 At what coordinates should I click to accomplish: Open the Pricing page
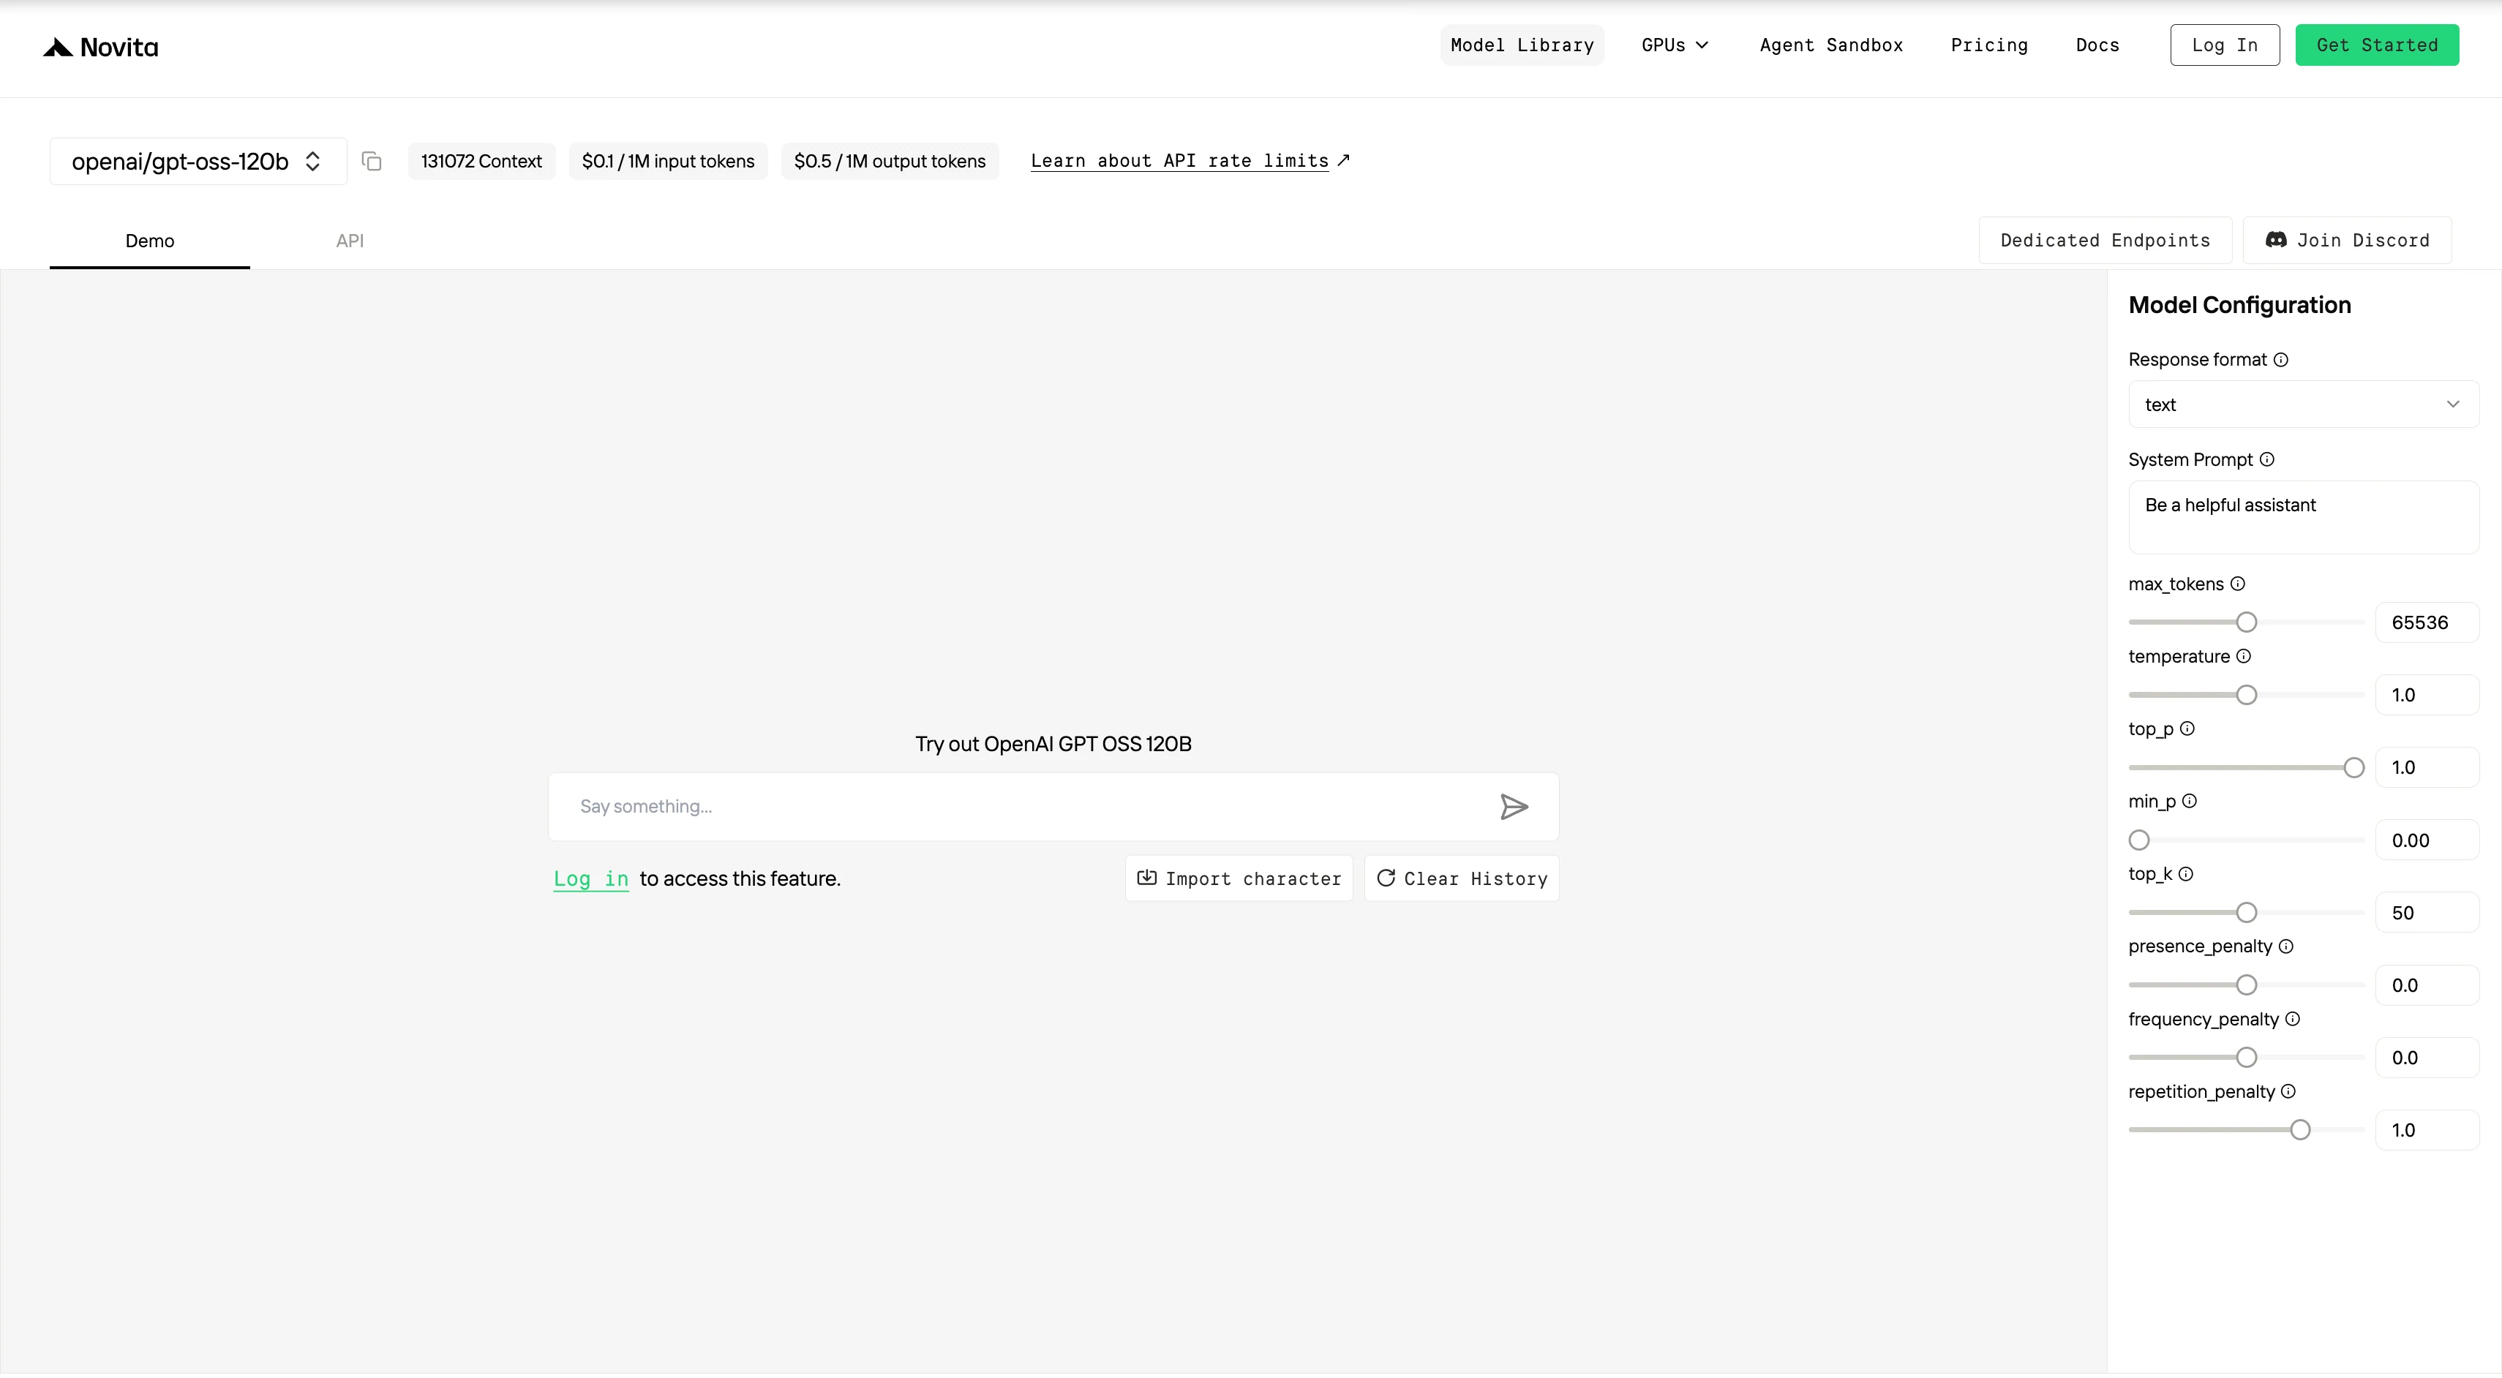(x=1989, y=45)
